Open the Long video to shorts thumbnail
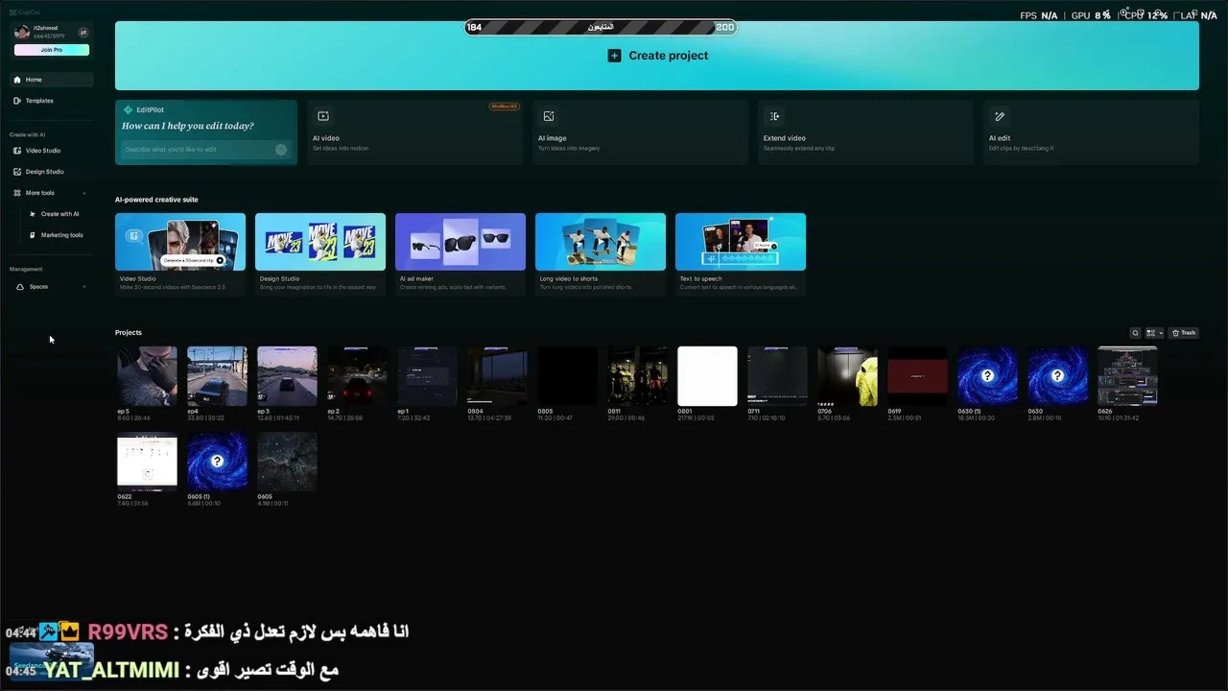1228x691 pixels. (601, 242)
